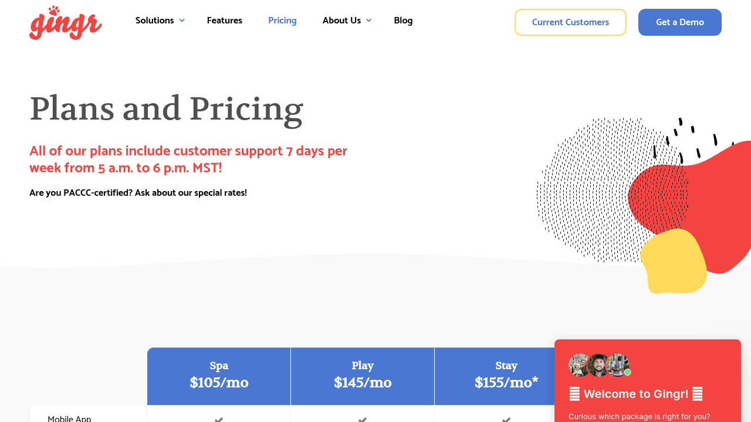
Task: Open the Welcome to Gingr chat popup
Action: point(636,394)
